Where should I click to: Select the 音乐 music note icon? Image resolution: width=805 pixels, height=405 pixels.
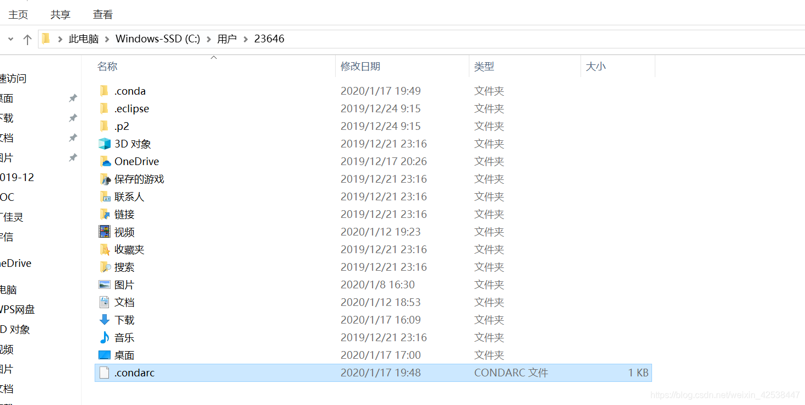click(105, 337)
